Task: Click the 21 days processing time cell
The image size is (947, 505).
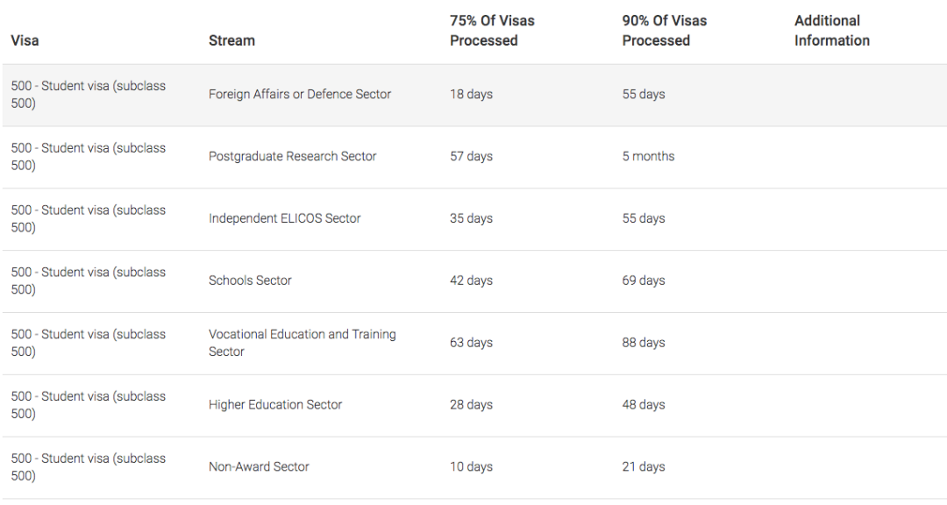Action: coord(644,467)
